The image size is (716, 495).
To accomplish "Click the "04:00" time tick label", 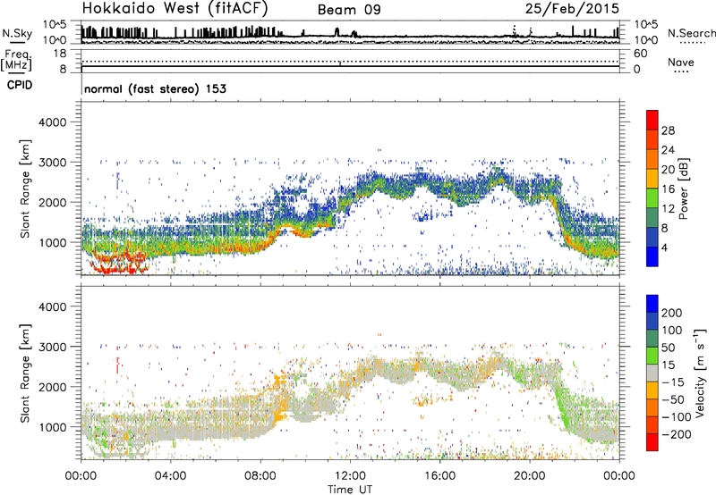I will [170, 476].
